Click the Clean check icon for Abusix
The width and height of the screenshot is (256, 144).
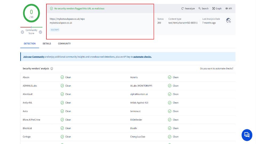62,77
